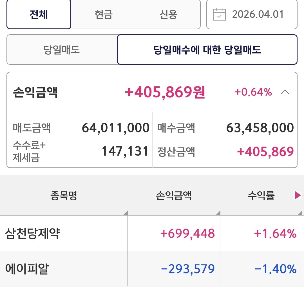
Task: Click the -1.40% return rate cell
Action: pos(276,269)
